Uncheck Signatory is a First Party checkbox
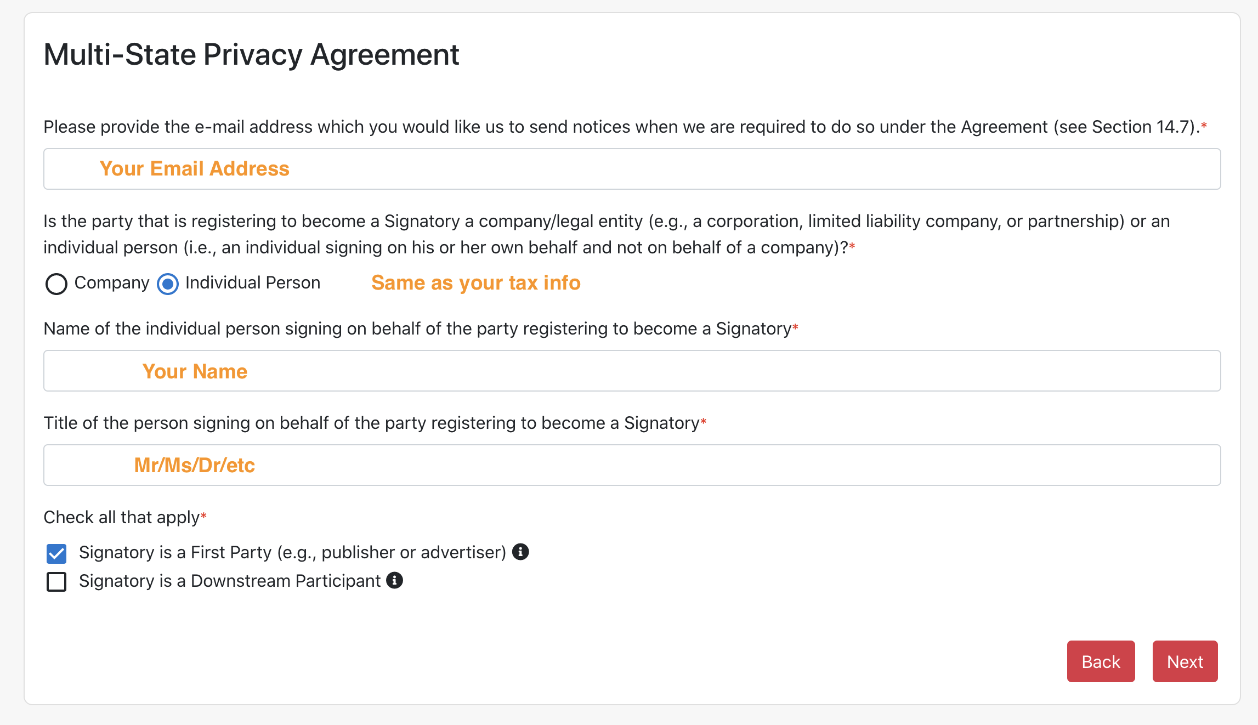The width and height of the screenshot is (1258, 725). tap(56, 554)
